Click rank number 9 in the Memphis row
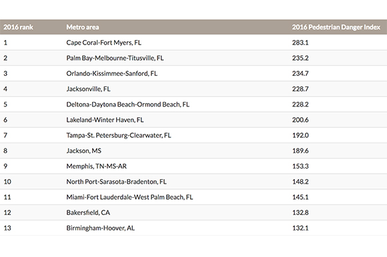The image size is (387, 257). (5, 166)
